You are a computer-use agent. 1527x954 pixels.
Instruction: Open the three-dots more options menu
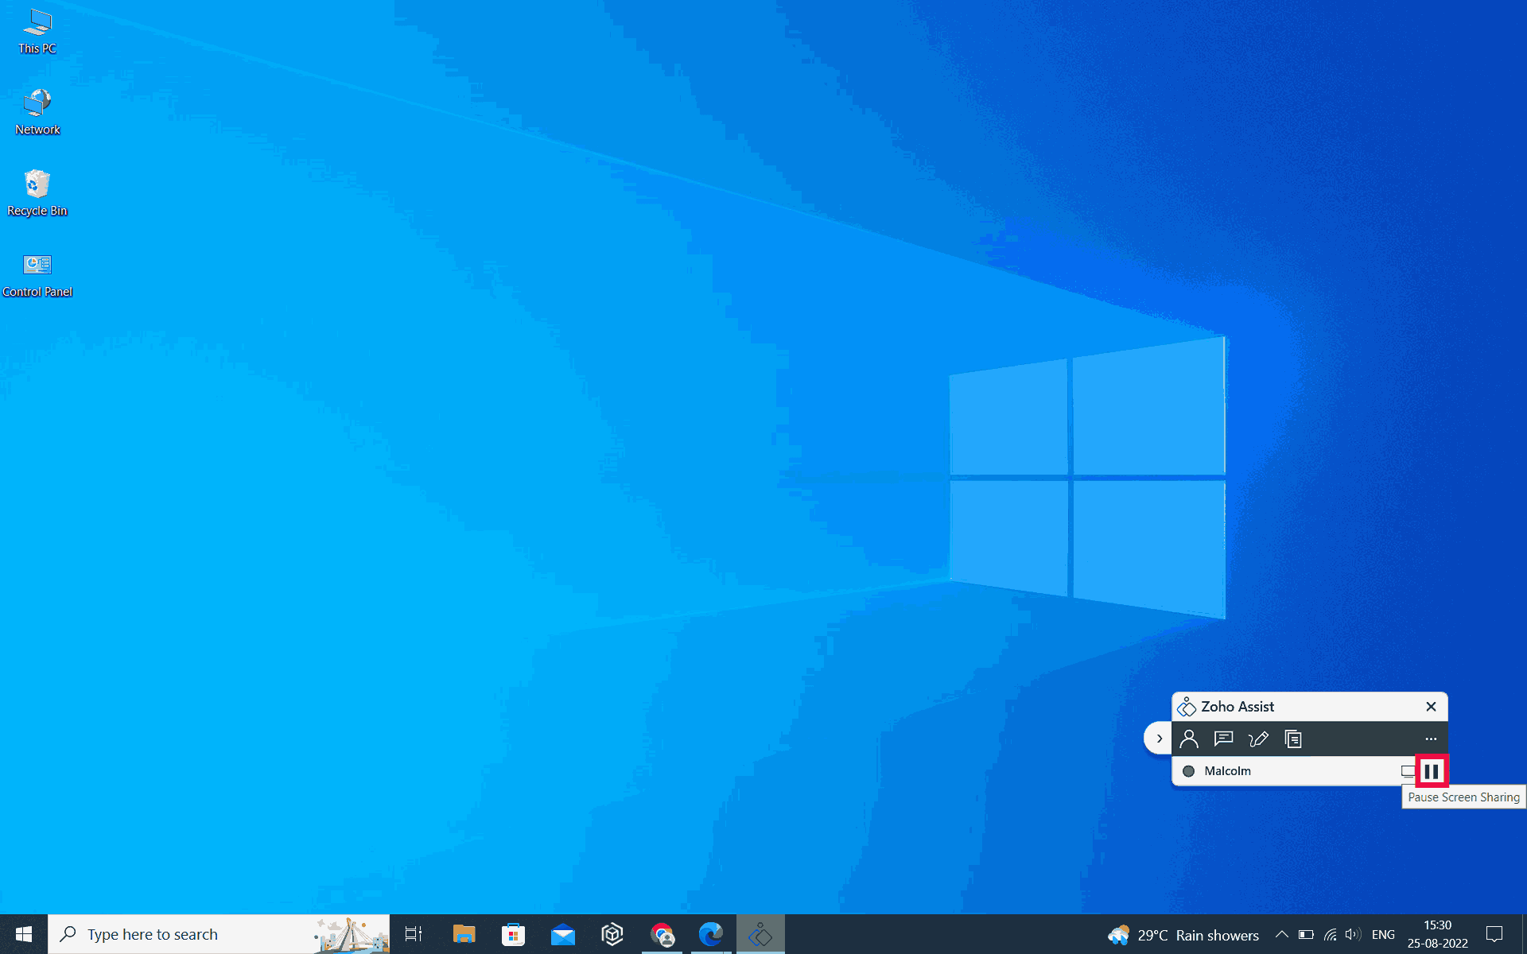coord(1431,739)
